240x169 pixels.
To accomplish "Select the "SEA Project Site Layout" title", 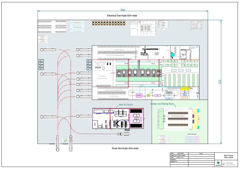I will (x=228, y=156).
